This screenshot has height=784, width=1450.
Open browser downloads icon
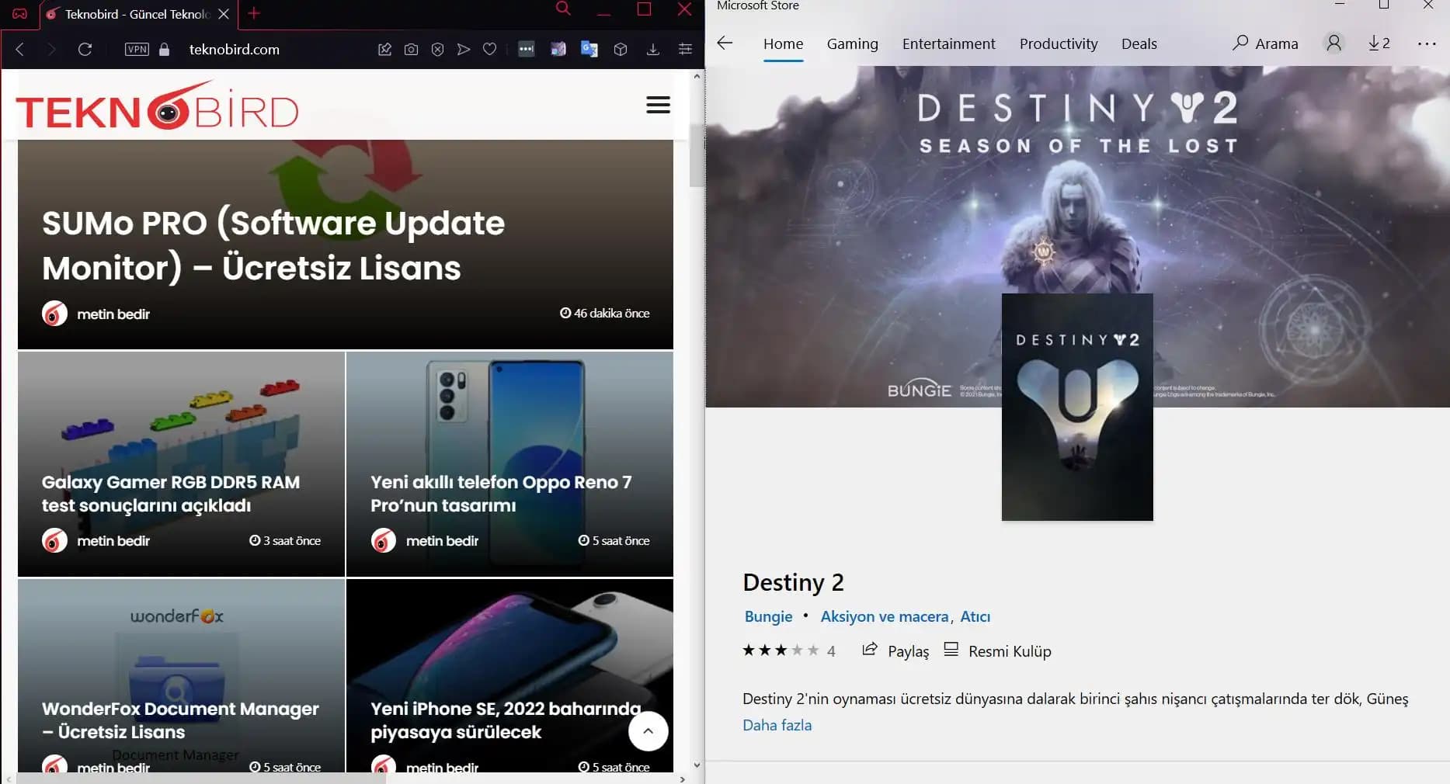click(x=652, y=50)
